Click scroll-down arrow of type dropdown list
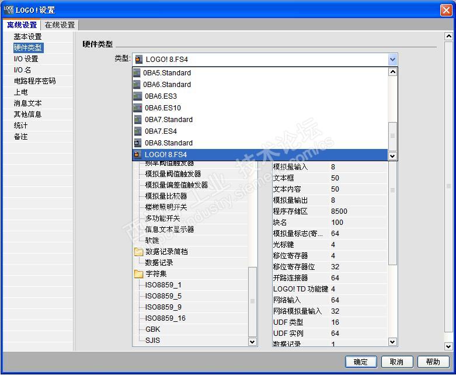This screenshot has height=375, width=456. (x=392, y=156)
